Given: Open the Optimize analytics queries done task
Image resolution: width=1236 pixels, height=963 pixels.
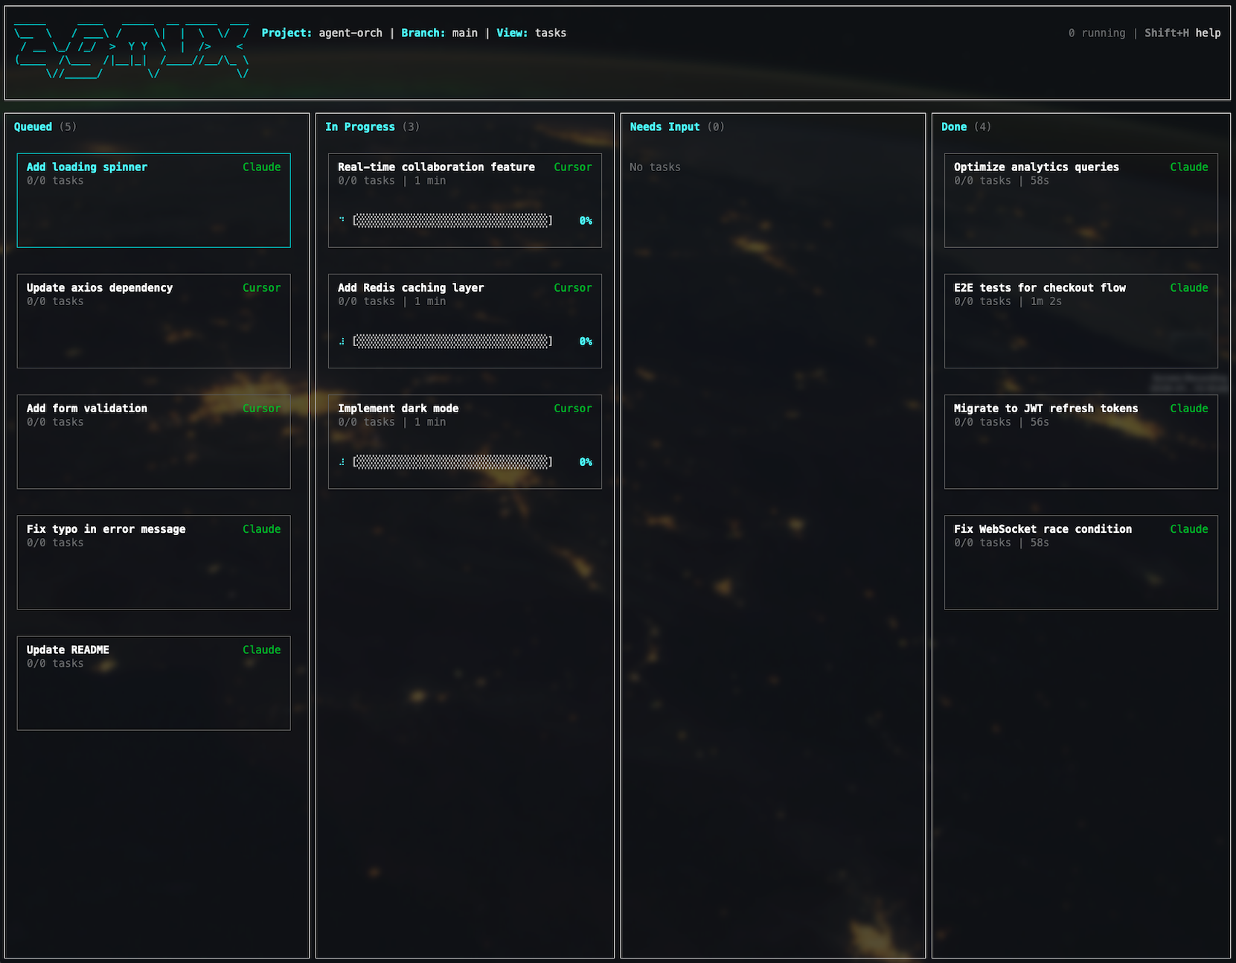Looking at the screenshot, I should coord(1080,200).
